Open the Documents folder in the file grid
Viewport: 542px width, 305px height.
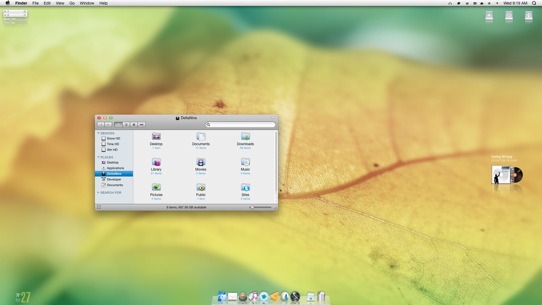point(201,136)
